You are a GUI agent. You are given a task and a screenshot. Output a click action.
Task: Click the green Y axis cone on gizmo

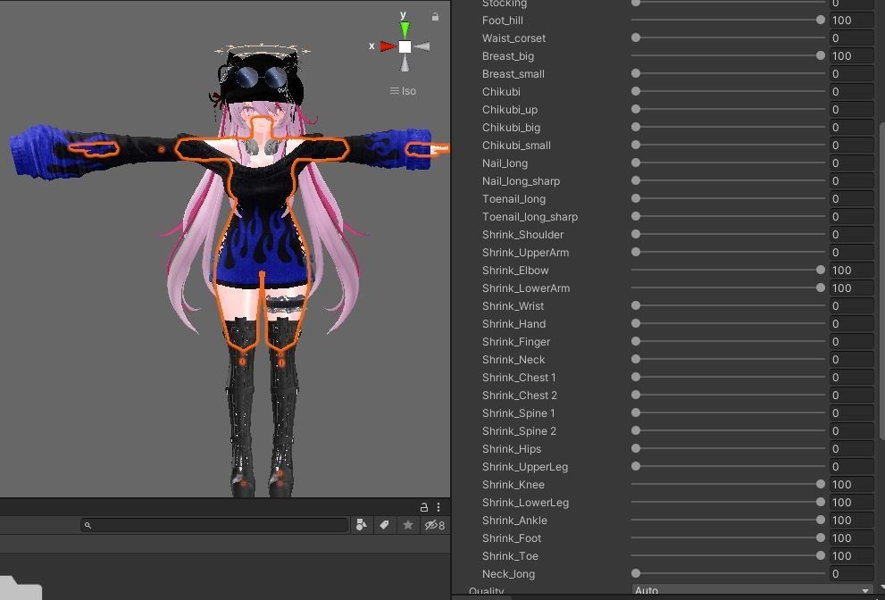tap(405, 30)
